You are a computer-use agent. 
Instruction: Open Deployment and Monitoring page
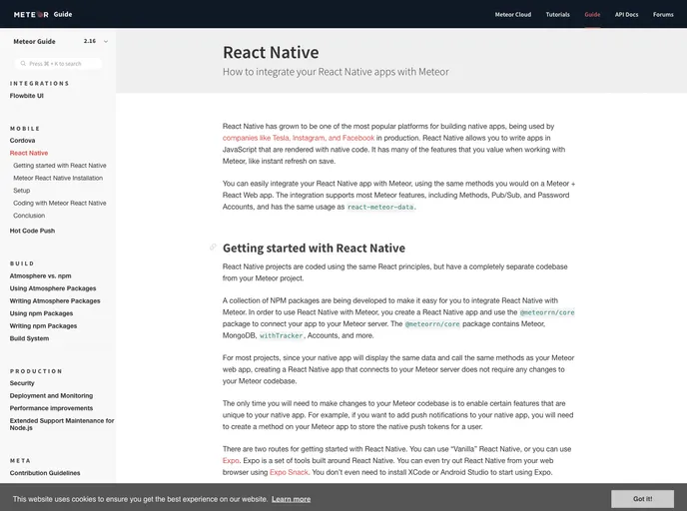[51, 395]
